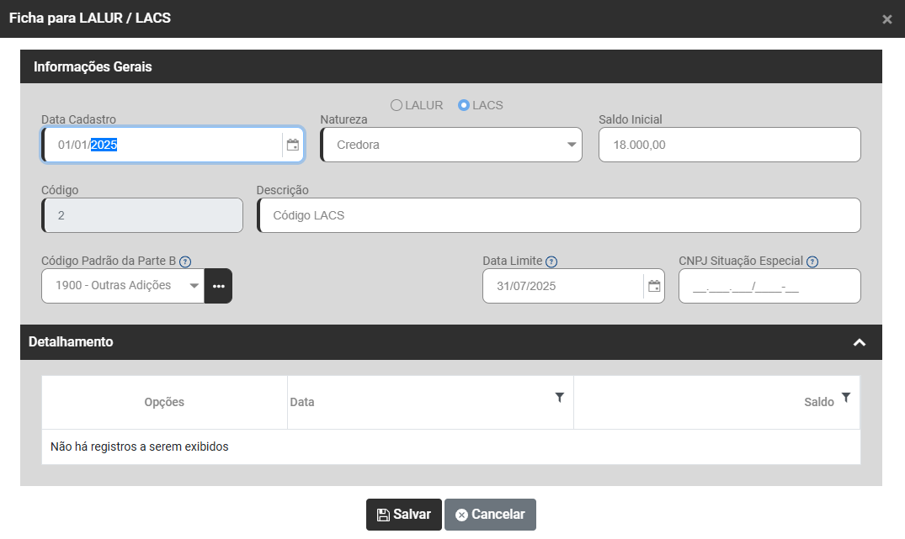
Task: Sort by the Saldo column header
Action: click(x=819, y=402)
